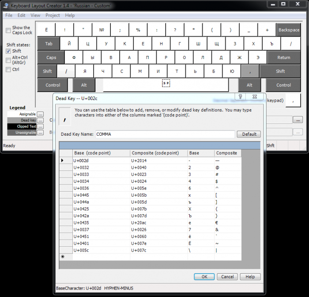
Task: Click the Composite cell U+0026
Action: coord(159,230)
